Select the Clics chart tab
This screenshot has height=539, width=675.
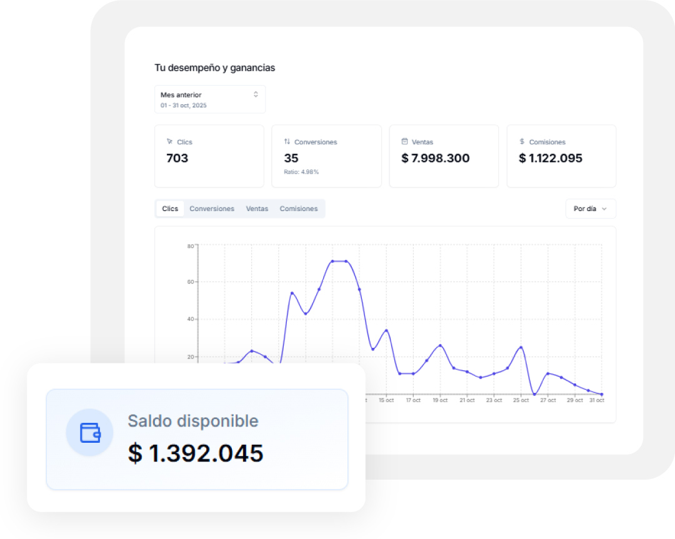(170, 209)
